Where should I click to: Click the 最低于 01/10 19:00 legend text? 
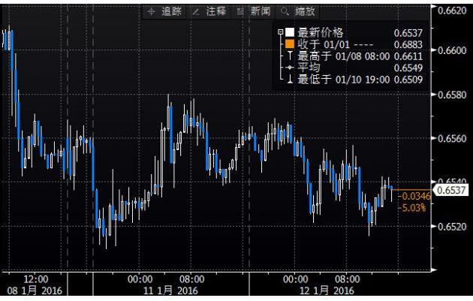pyautogui.click(x=344, y=80)
